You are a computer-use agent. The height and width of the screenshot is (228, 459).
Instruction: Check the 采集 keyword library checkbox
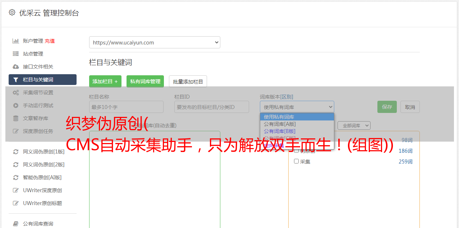297,161
